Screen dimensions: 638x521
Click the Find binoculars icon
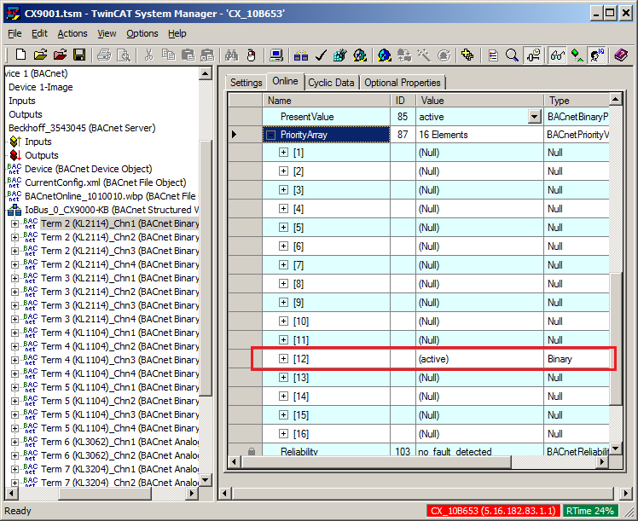click(x=231, y=55)
